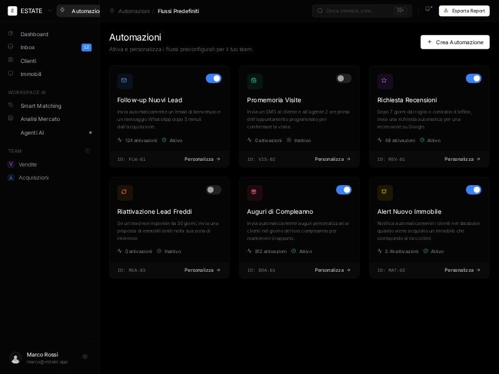Click the Promemoria Visite SMS icon
This screenshot has height=374, width=499.
[x=255, y=81]
